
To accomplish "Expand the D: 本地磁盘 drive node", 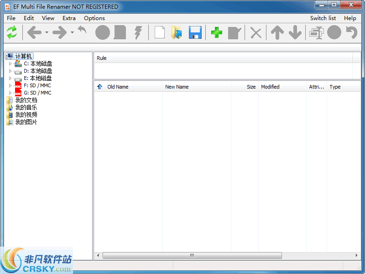I will 10,71.
